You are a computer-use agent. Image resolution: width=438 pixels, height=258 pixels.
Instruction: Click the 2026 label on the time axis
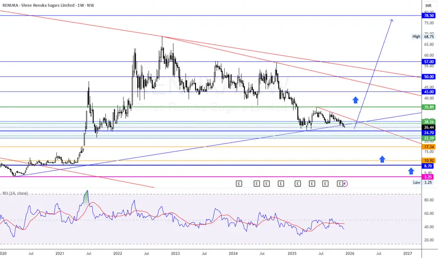pyautogui.click(x=350, y=253)
